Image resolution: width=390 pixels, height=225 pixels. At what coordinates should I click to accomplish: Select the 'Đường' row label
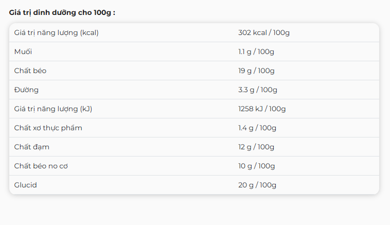click(26, 90)
